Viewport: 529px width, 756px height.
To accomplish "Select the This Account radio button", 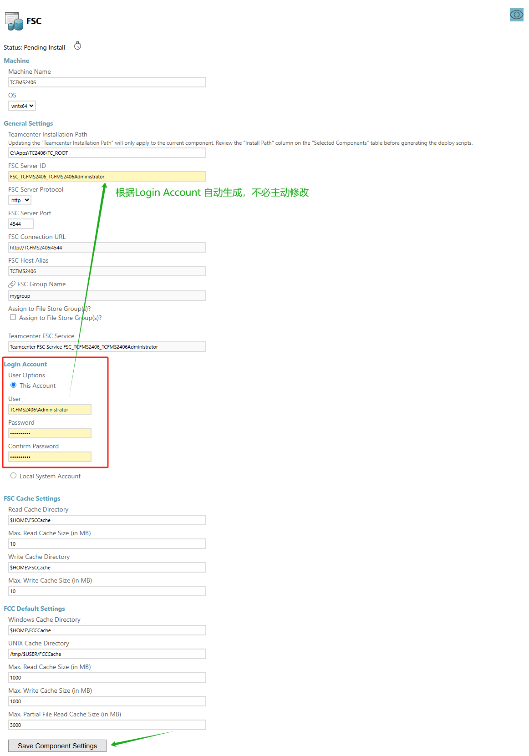I will pos(14,385).
